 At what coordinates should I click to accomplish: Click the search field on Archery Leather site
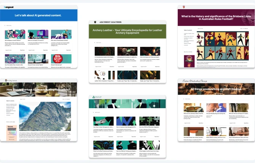click(127, 43)
